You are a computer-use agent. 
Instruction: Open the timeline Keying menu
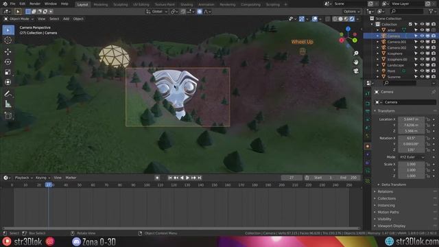[43, 178]
